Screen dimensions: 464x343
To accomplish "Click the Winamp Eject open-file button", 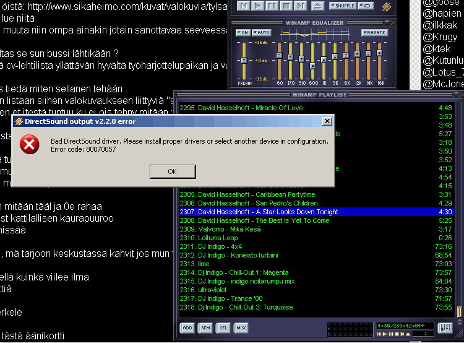I will click(x=318, y=6).
